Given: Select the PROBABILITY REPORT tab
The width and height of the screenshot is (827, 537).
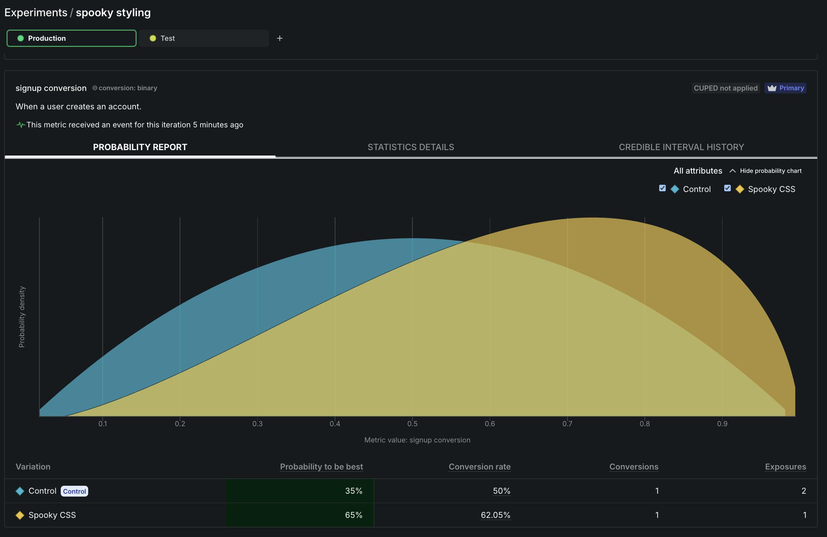Looking at the screenshot, I should coord(140,147).
